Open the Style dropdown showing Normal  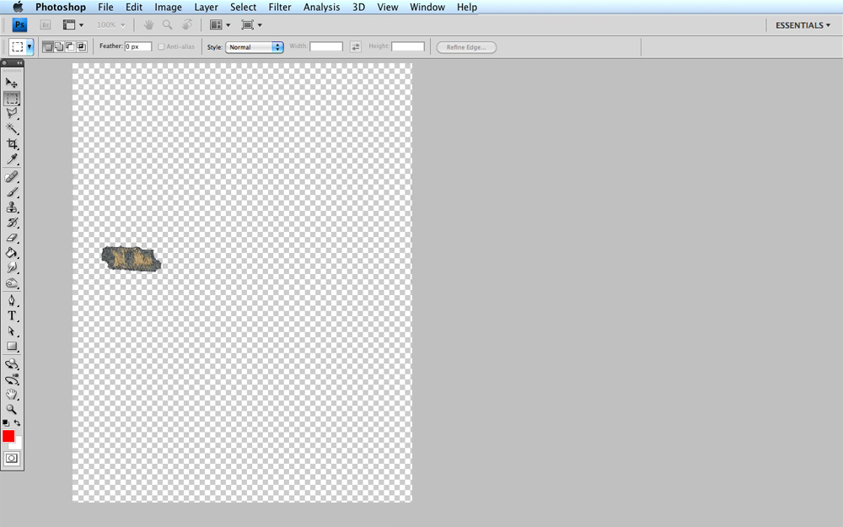click(x=255, y=46)
